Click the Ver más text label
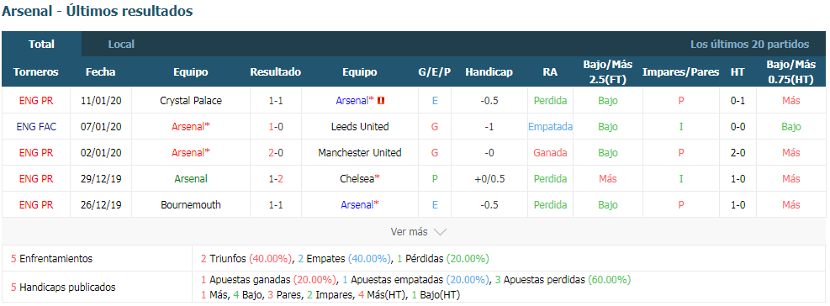The width and height of the screenshot is (830, 306). [410, 232]
